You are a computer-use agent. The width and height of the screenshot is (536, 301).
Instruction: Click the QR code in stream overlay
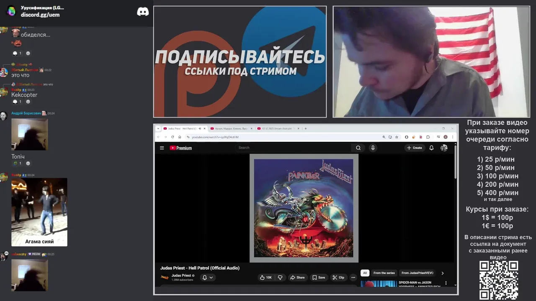[x=498, y=280]
